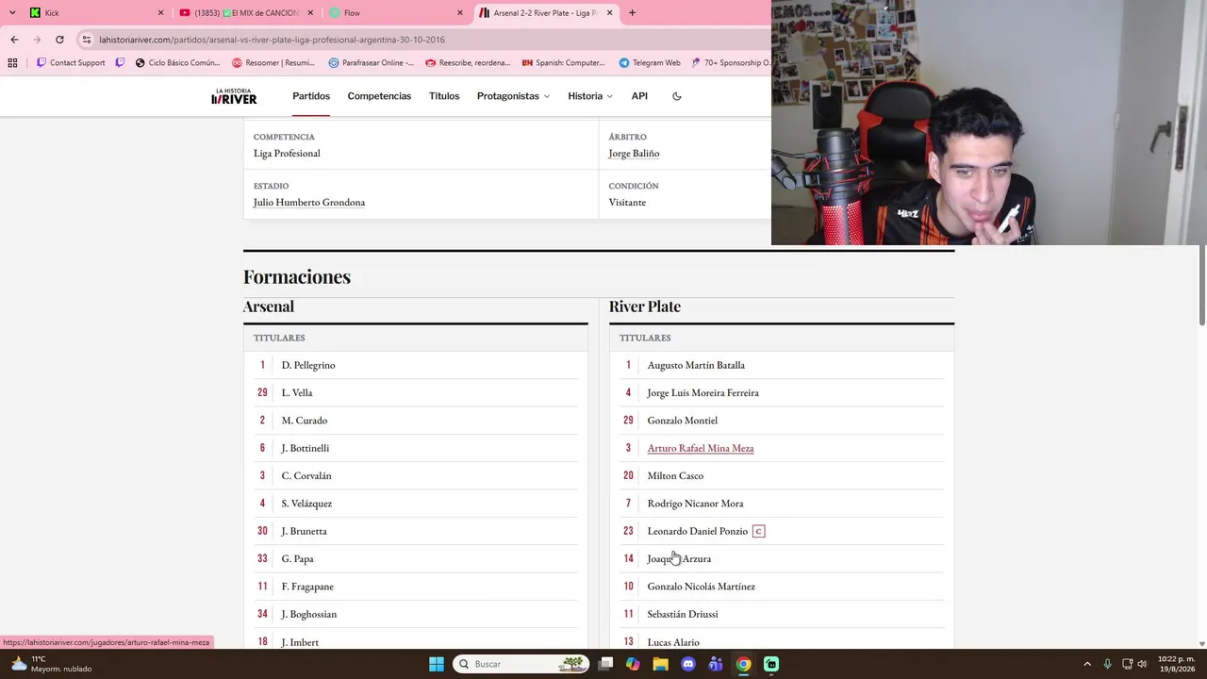The image size is (1207, 679).
Task: Toggle dark mode with the moon icon
Action: coord(676,96)
